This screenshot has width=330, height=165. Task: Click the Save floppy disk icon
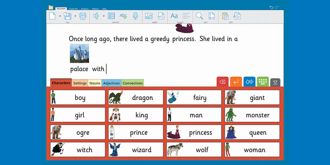click(x=67, y=16)
